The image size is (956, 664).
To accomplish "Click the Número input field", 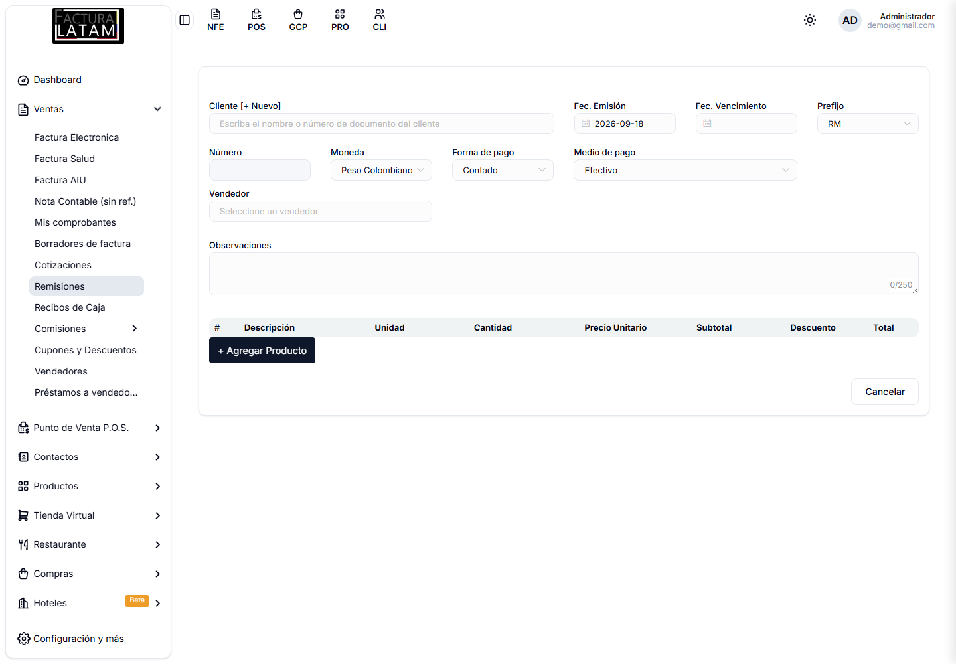I will point(260,170).
